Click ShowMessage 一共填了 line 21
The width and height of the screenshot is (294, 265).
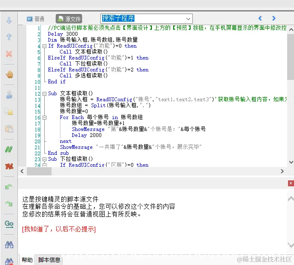(131, 147)
